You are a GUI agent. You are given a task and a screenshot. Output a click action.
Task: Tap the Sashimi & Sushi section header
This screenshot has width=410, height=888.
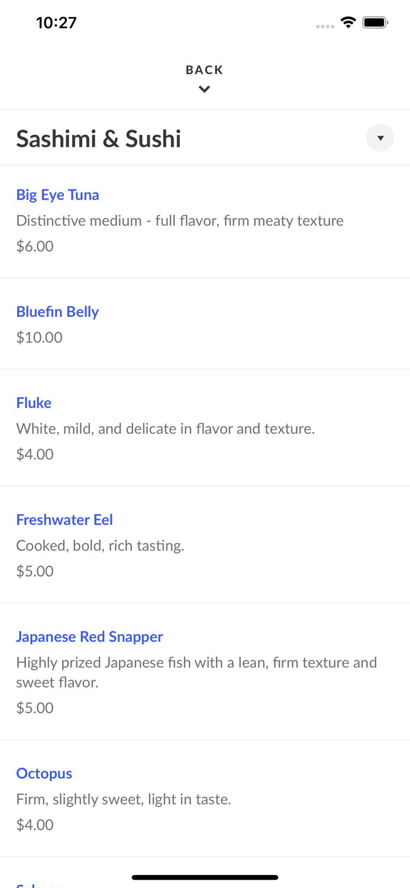coord(98,138)
